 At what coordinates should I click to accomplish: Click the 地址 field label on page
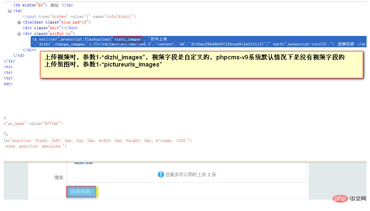click(59, 177)
